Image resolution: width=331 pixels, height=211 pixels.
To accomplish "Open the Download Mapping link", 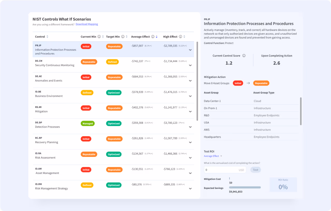I will [x=87, y=24].
